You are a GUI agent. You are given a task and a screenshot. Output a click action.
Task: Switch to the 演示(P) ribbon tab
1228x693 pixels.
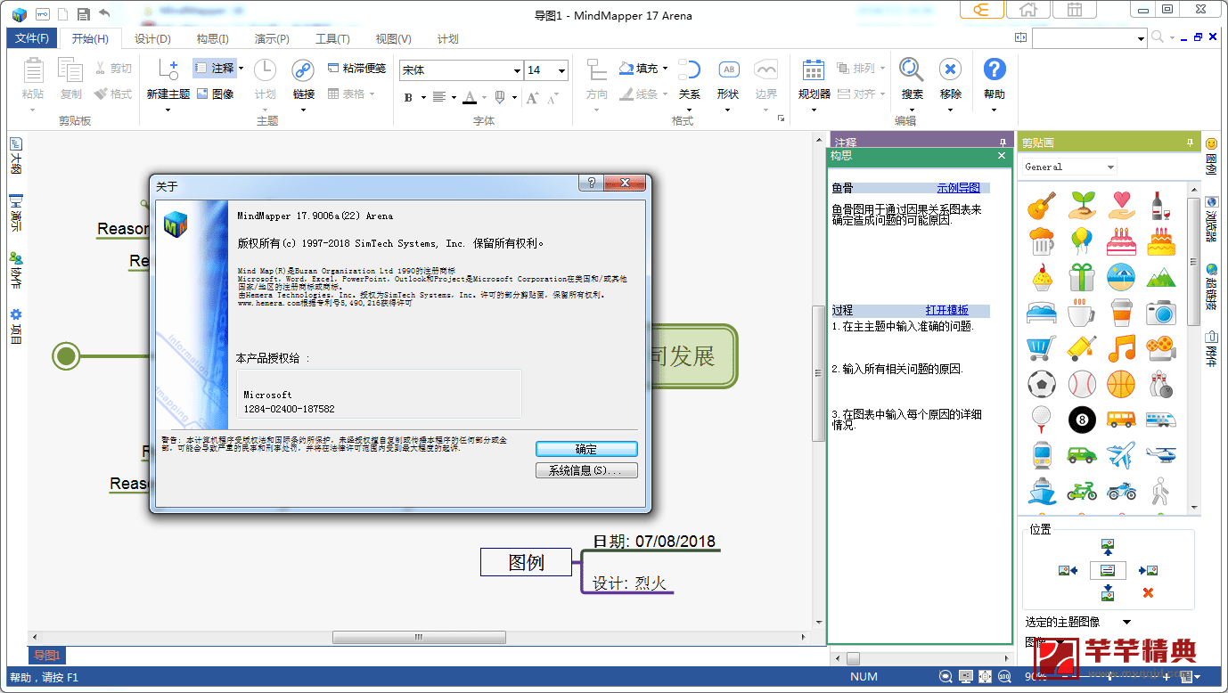click(272, 38)
